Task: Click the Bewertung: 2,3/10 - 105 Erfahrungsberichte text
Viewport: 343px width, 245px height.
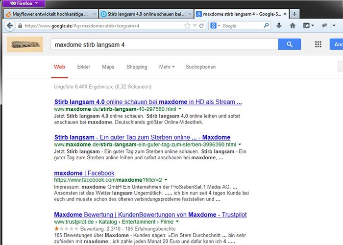Action: pos(128,229)
